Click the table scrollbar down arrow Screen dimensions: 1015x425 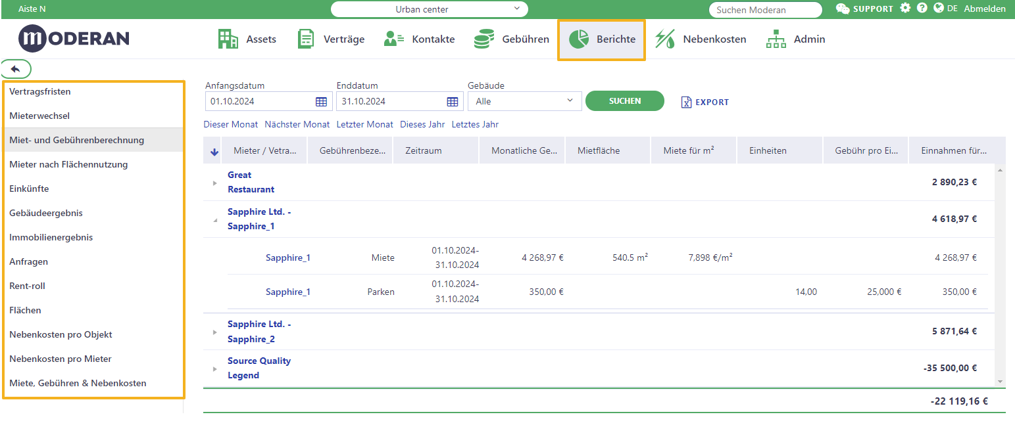[x=1001, y=381]
